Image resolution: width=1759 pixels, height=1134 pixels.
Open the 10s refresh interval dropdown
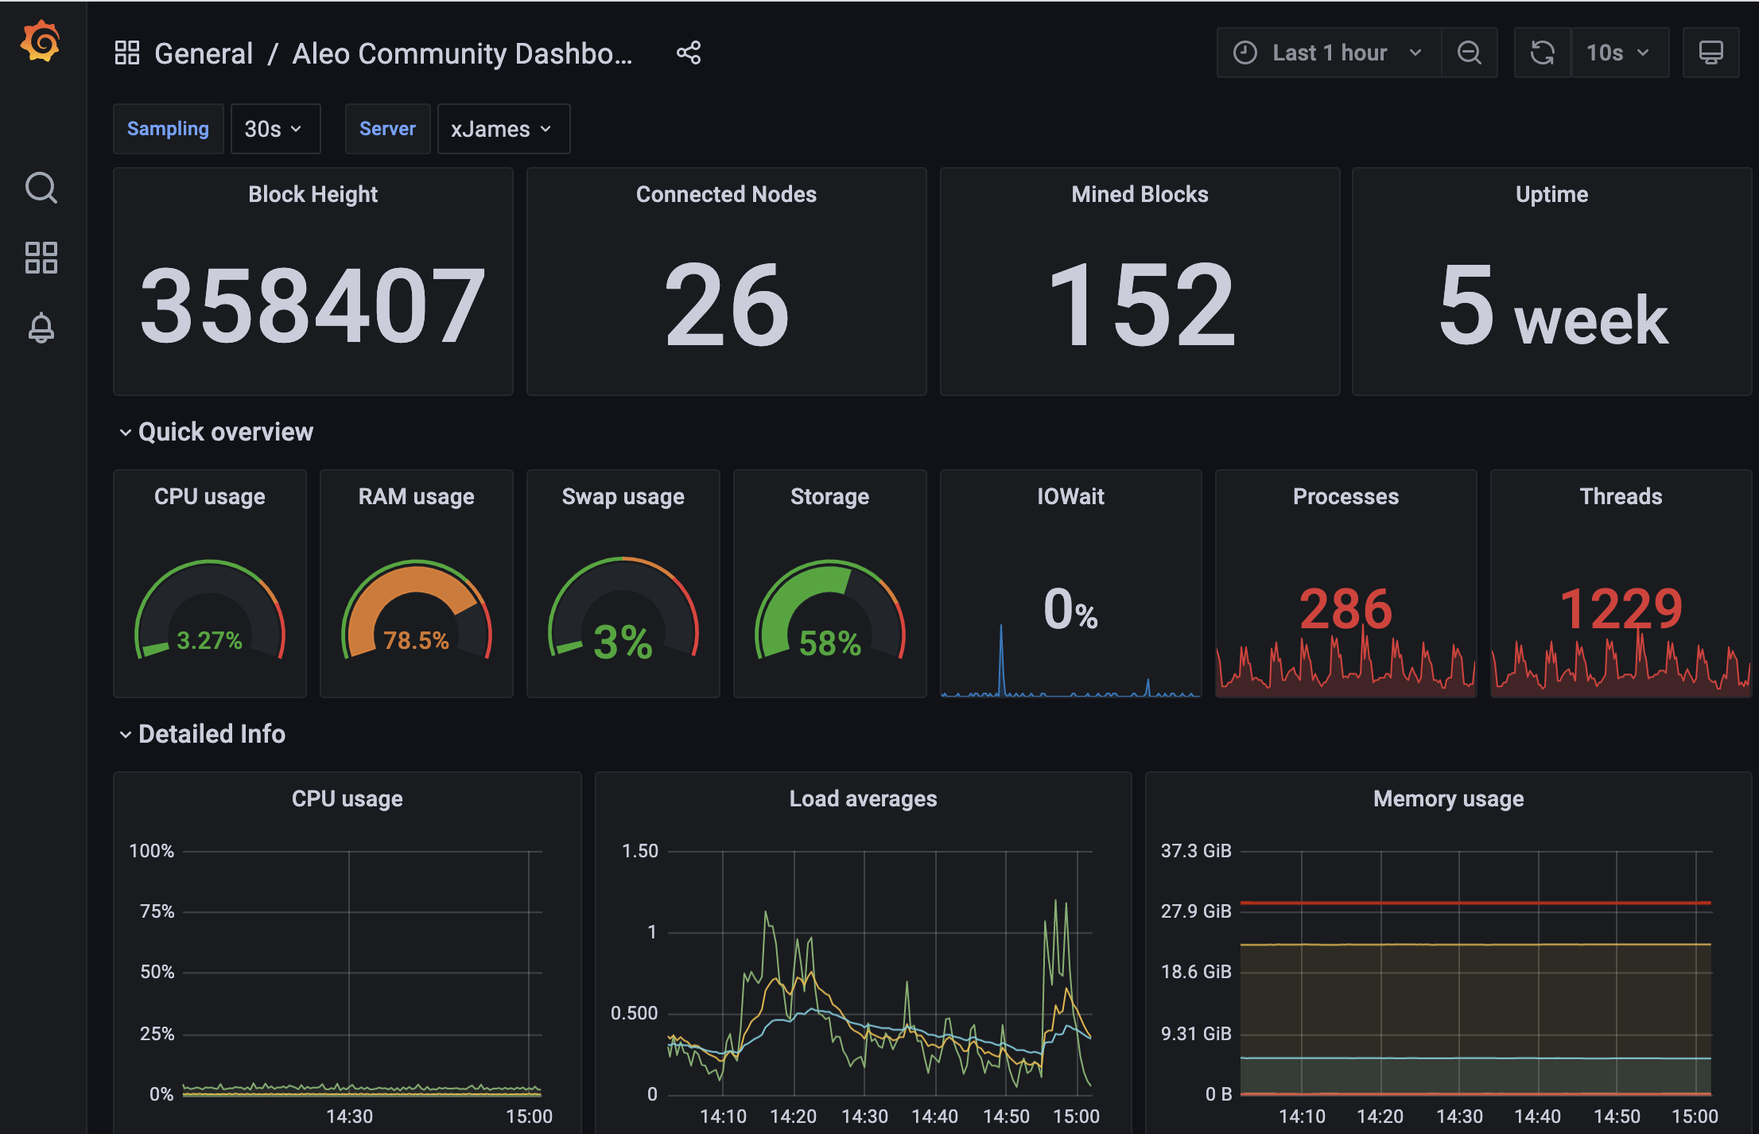point(1619,53)
